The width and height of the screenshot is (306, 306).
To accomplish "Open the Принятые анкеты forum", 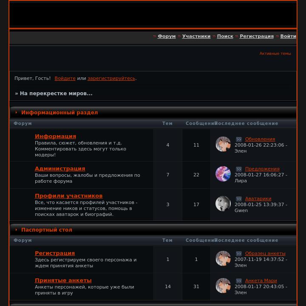I will (x=63, y=280).
